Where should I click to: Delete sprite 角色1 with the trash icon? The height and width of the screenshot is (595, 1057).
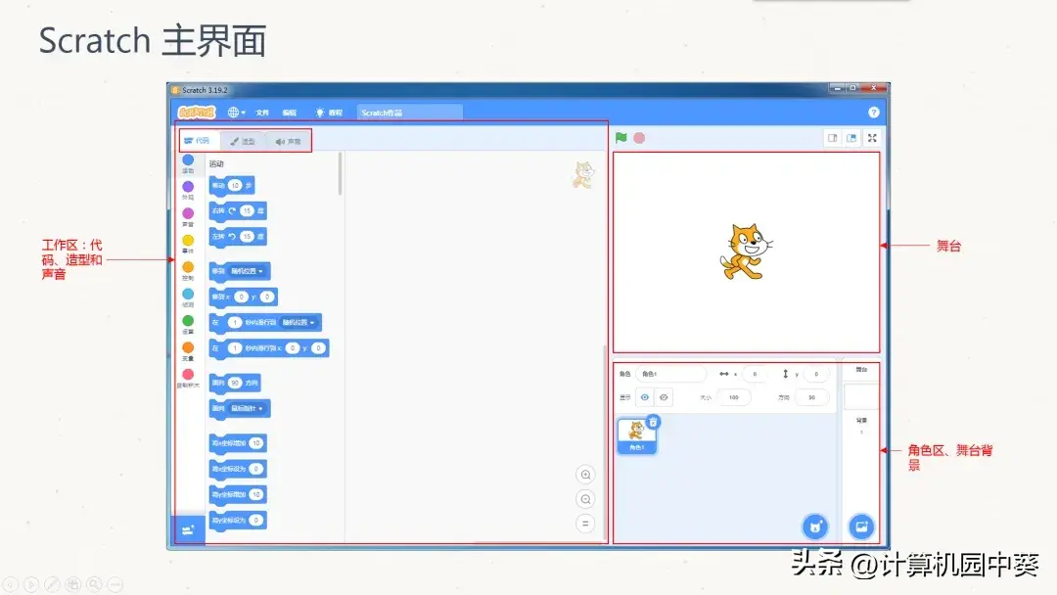(653, 423)
